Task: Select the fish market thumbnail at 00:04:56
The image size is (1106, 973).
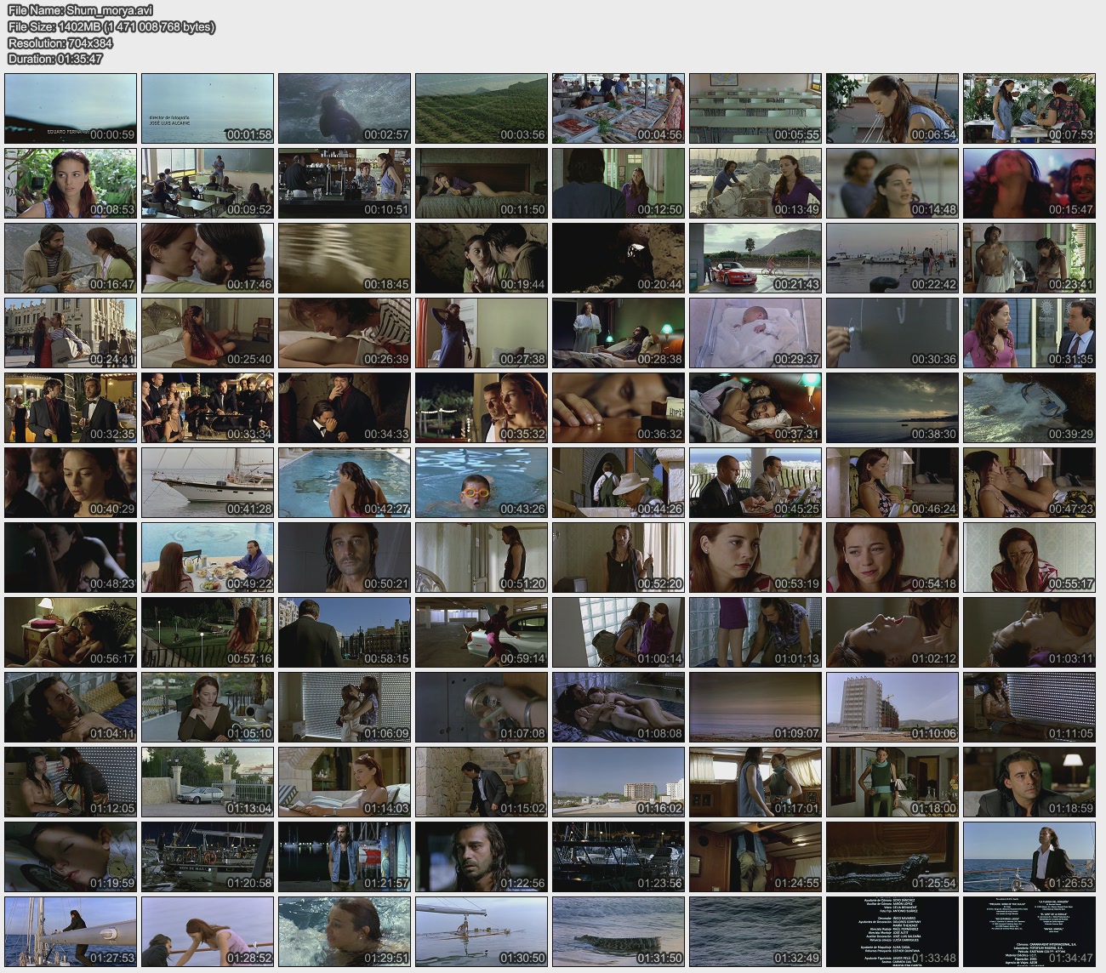Action: 619,108
